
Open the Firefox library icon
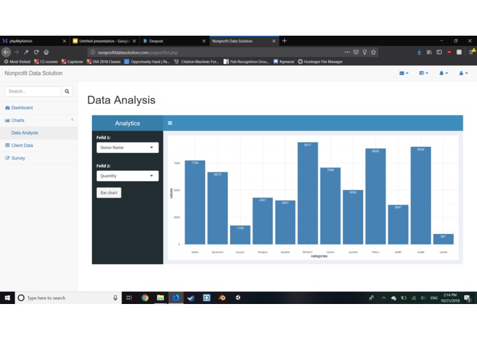click(429, 52)
